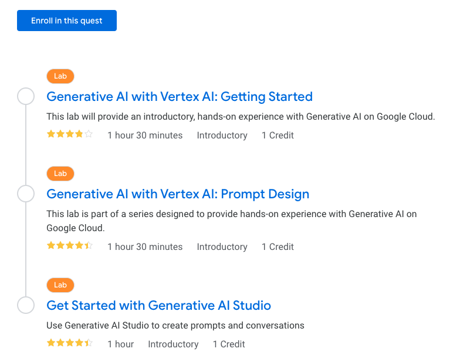Image resolution: width=450 pixels, height=362 pixels.
Task: Click the 1 Credit label on Prompt Design
Action: click(x=278, y=247)
